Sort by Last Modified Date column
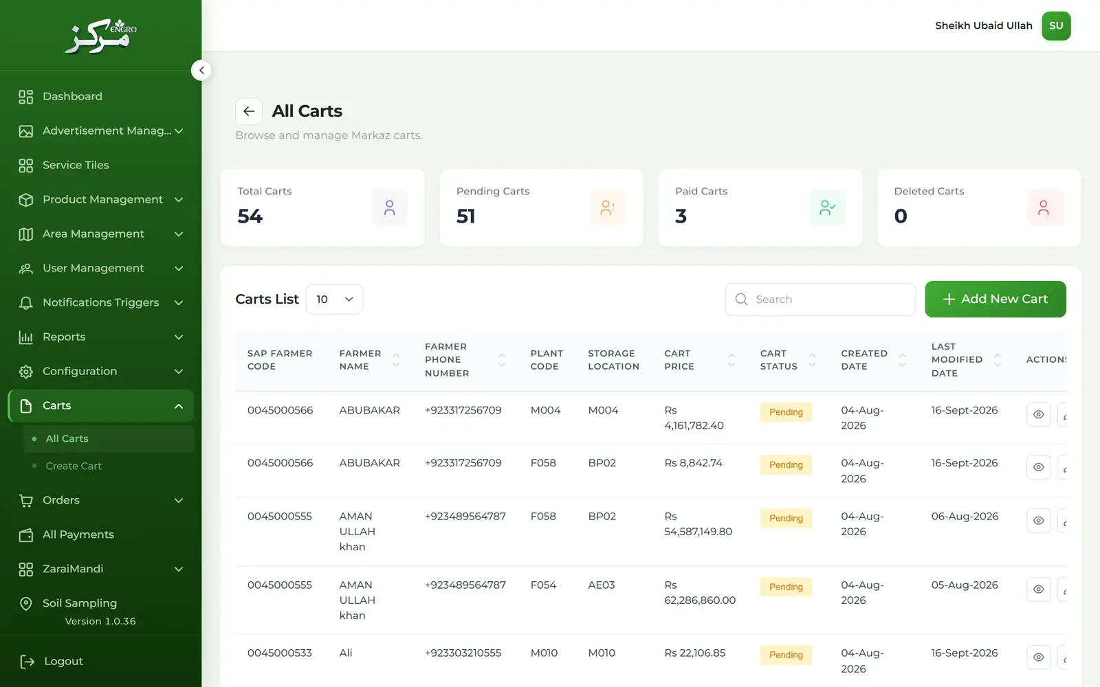The image size is (1100, 687). [997, 360]
